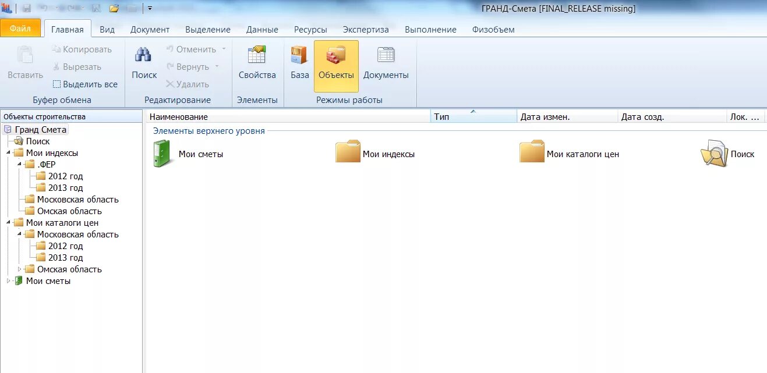The width and height of the screenshot is (767, 373).
Task: Click the Вырезать scissors command
Action: click(77, 67)
